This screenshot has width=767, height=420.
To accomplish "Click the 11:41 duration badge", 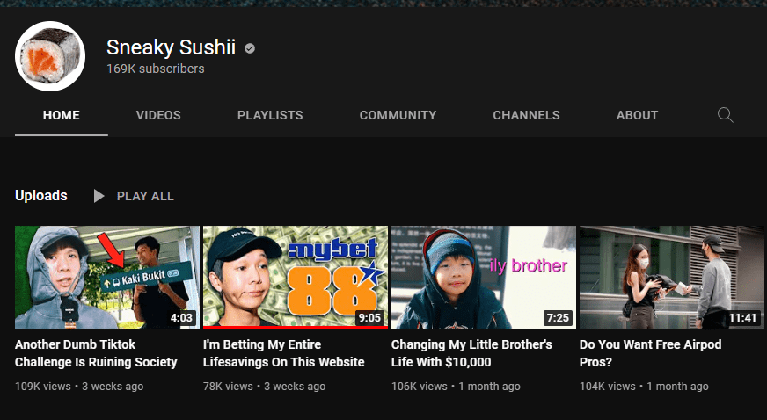I will tap(742, 318).
